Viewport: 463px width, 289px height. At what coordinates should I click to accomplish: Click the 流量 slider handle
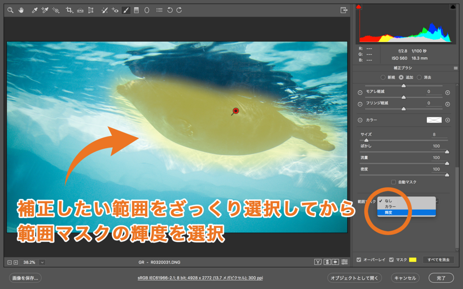447,163
